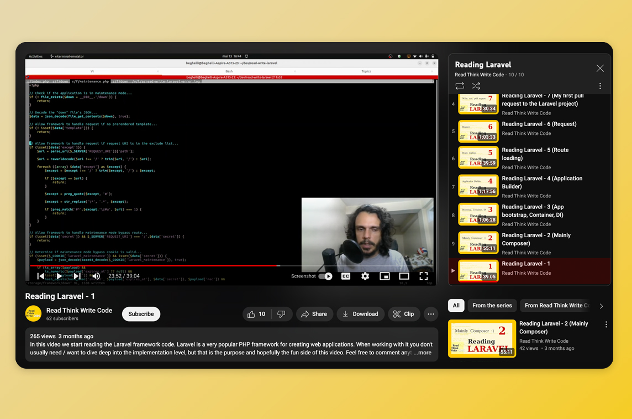This screenshot has height=419, width=632.
Task: Play Reading Laravel - 3 (App bootstrap)
Action: [x=529, y=215]
